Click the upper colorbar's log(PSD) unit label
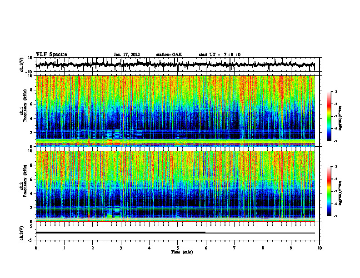 coord(340,119)
